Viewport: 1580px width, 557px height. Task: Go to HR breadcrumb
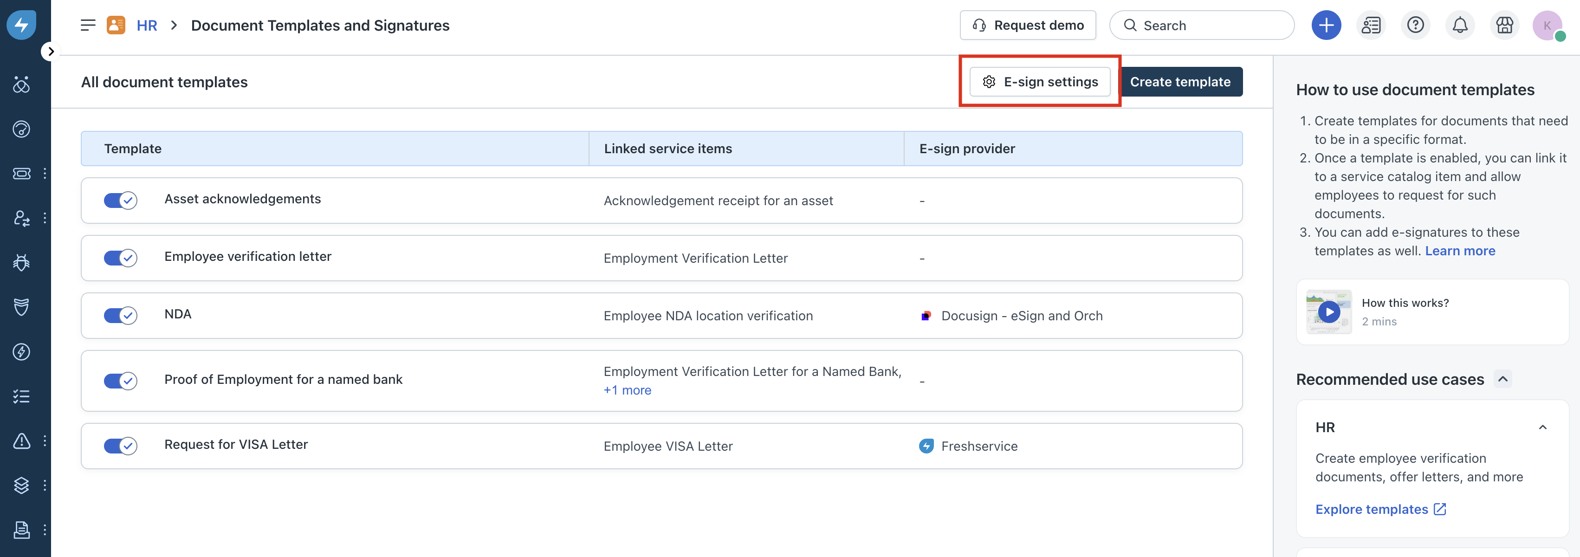[x=147, y=25]
